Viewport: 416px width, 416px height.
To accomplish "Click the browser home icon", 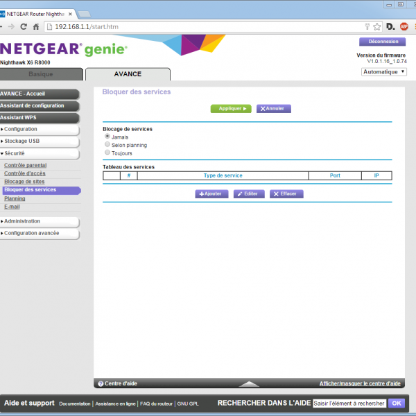I will pyautogui.click(x=37, y=26).
